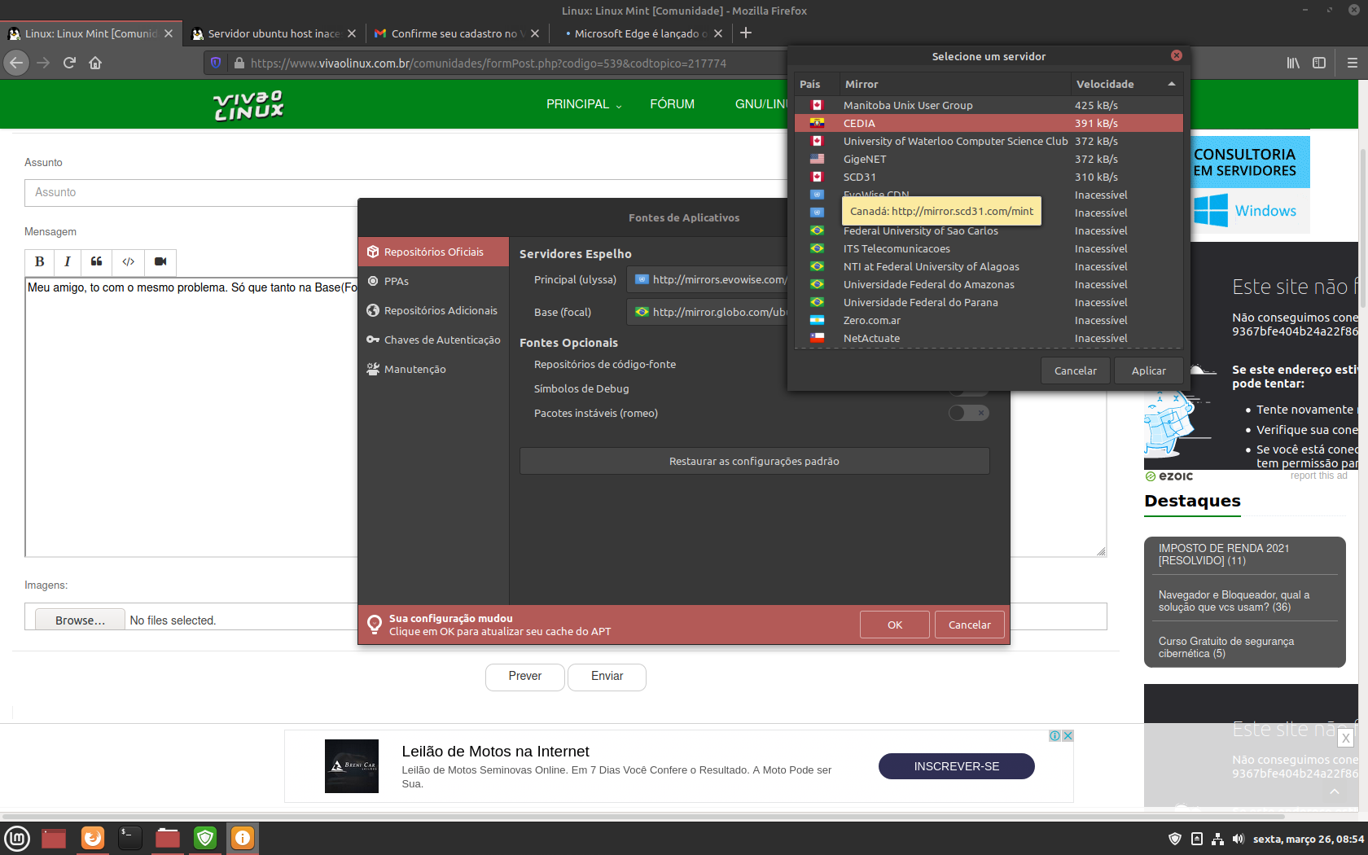Sort mirrors by Velocidade column arrow
1368x855 pixels.
[1172, 84]
